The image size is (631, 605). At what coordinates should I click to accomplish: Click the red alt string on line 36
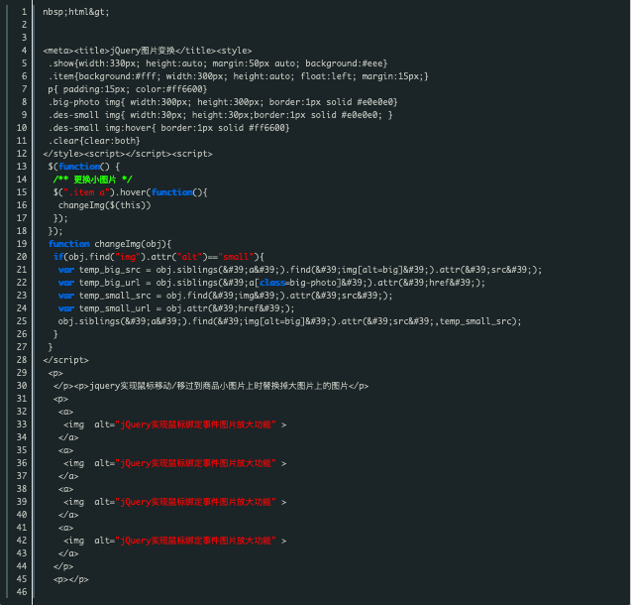click(195, 463)
